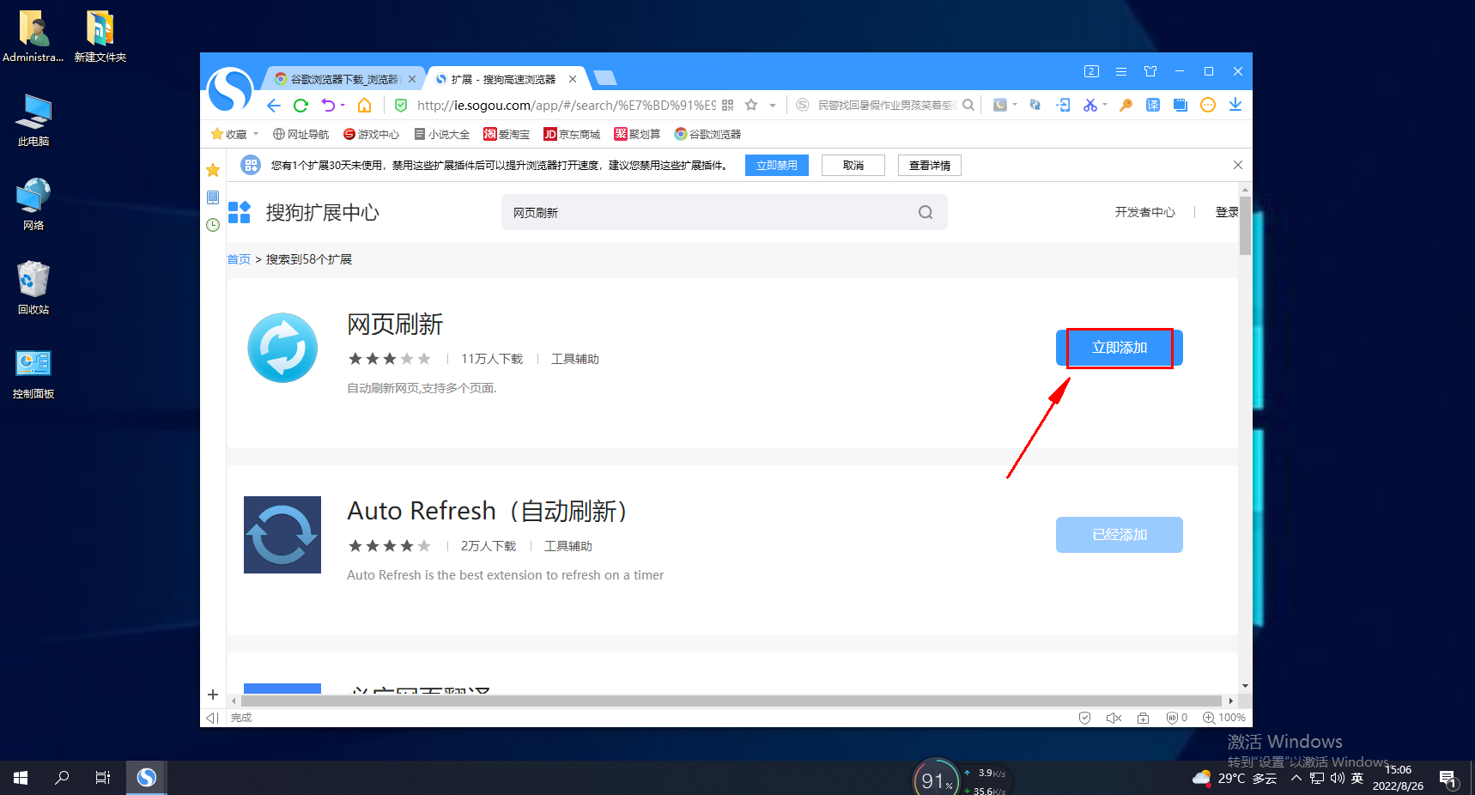Go to the 首页 breadcrumb link
1475x795 pixels.
click(239, 259)
